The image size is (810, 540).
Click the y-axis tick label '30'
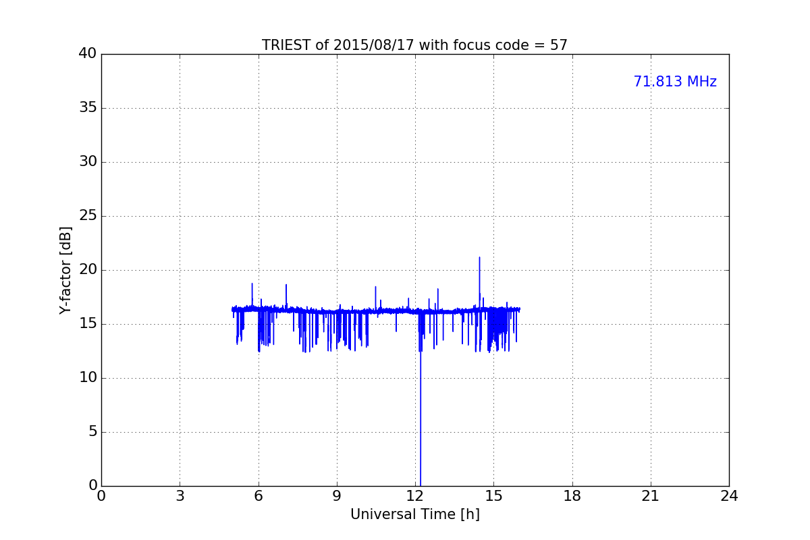click(88, 162)
